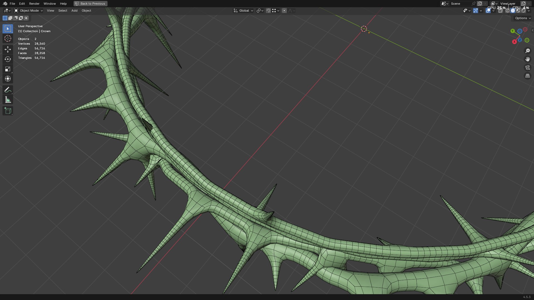
Task: Switch to Solid shading
Action: click(513, 11)
